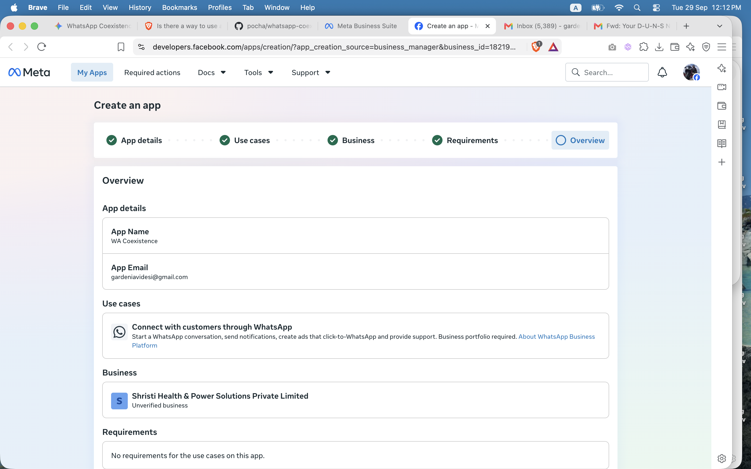Open the Brave Shields panel
This screenshot has height=469, width=751.
pyautogui.click(x=536, y=47)
